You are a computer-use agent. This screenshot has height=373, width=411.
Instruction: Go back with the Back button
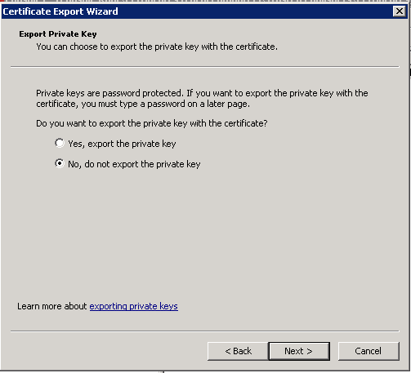point(238,351)
